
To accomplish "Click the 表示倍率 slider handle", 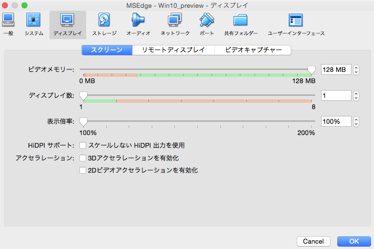I will [83, 122].
